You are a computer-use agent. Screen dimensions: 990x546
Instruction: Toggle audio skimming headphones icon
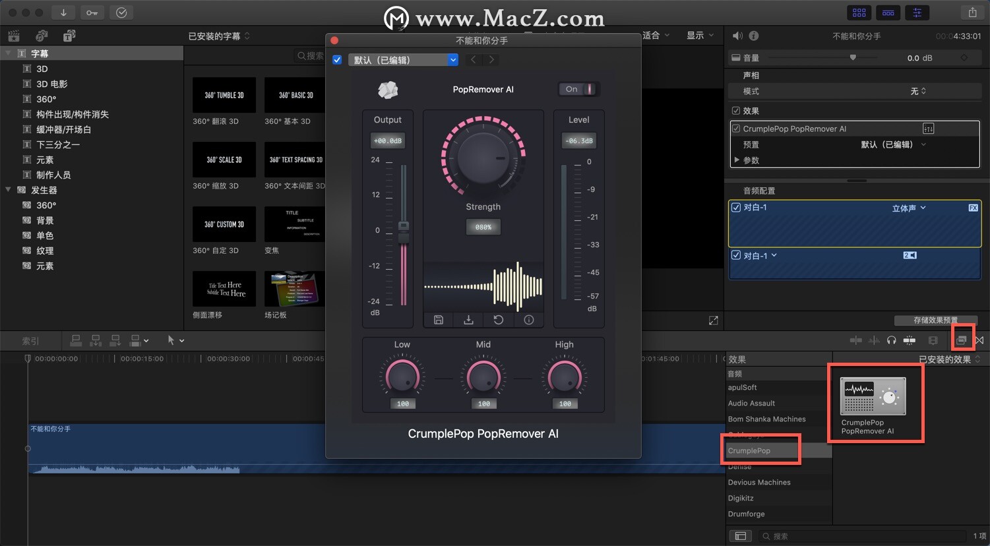pyautogui.click(x=892, y=340)
